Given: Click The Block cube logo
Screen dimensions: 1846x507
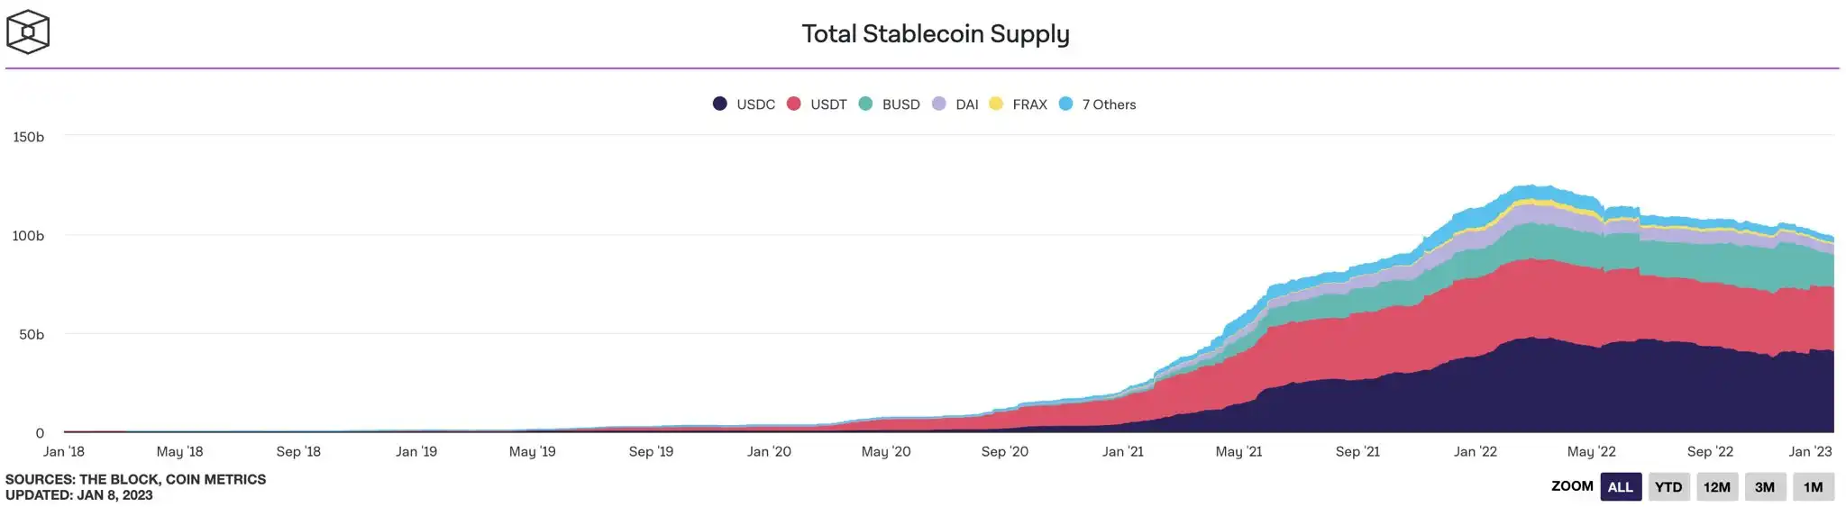Looking at the screenshot, I should 28,32.
